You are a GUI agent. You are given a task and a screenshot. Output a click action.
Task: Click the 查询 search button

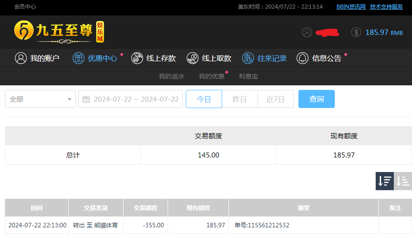[316, 99]
